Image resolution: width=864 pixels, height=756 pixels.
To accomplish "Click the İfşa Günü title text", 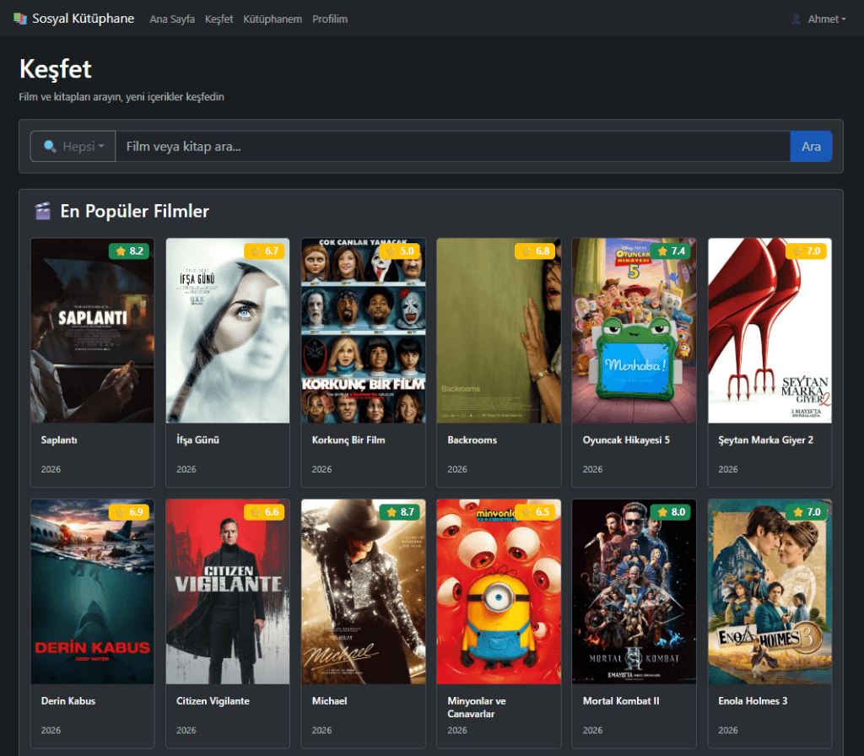I will (197, 440).
